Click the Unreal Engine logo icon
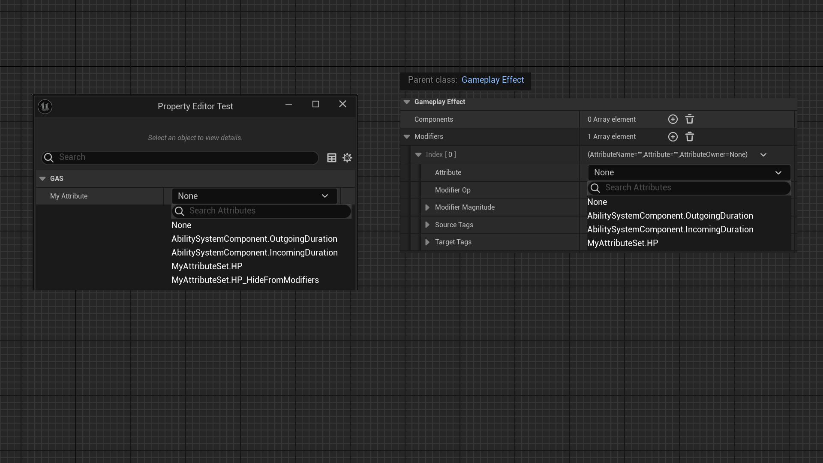 45,106
